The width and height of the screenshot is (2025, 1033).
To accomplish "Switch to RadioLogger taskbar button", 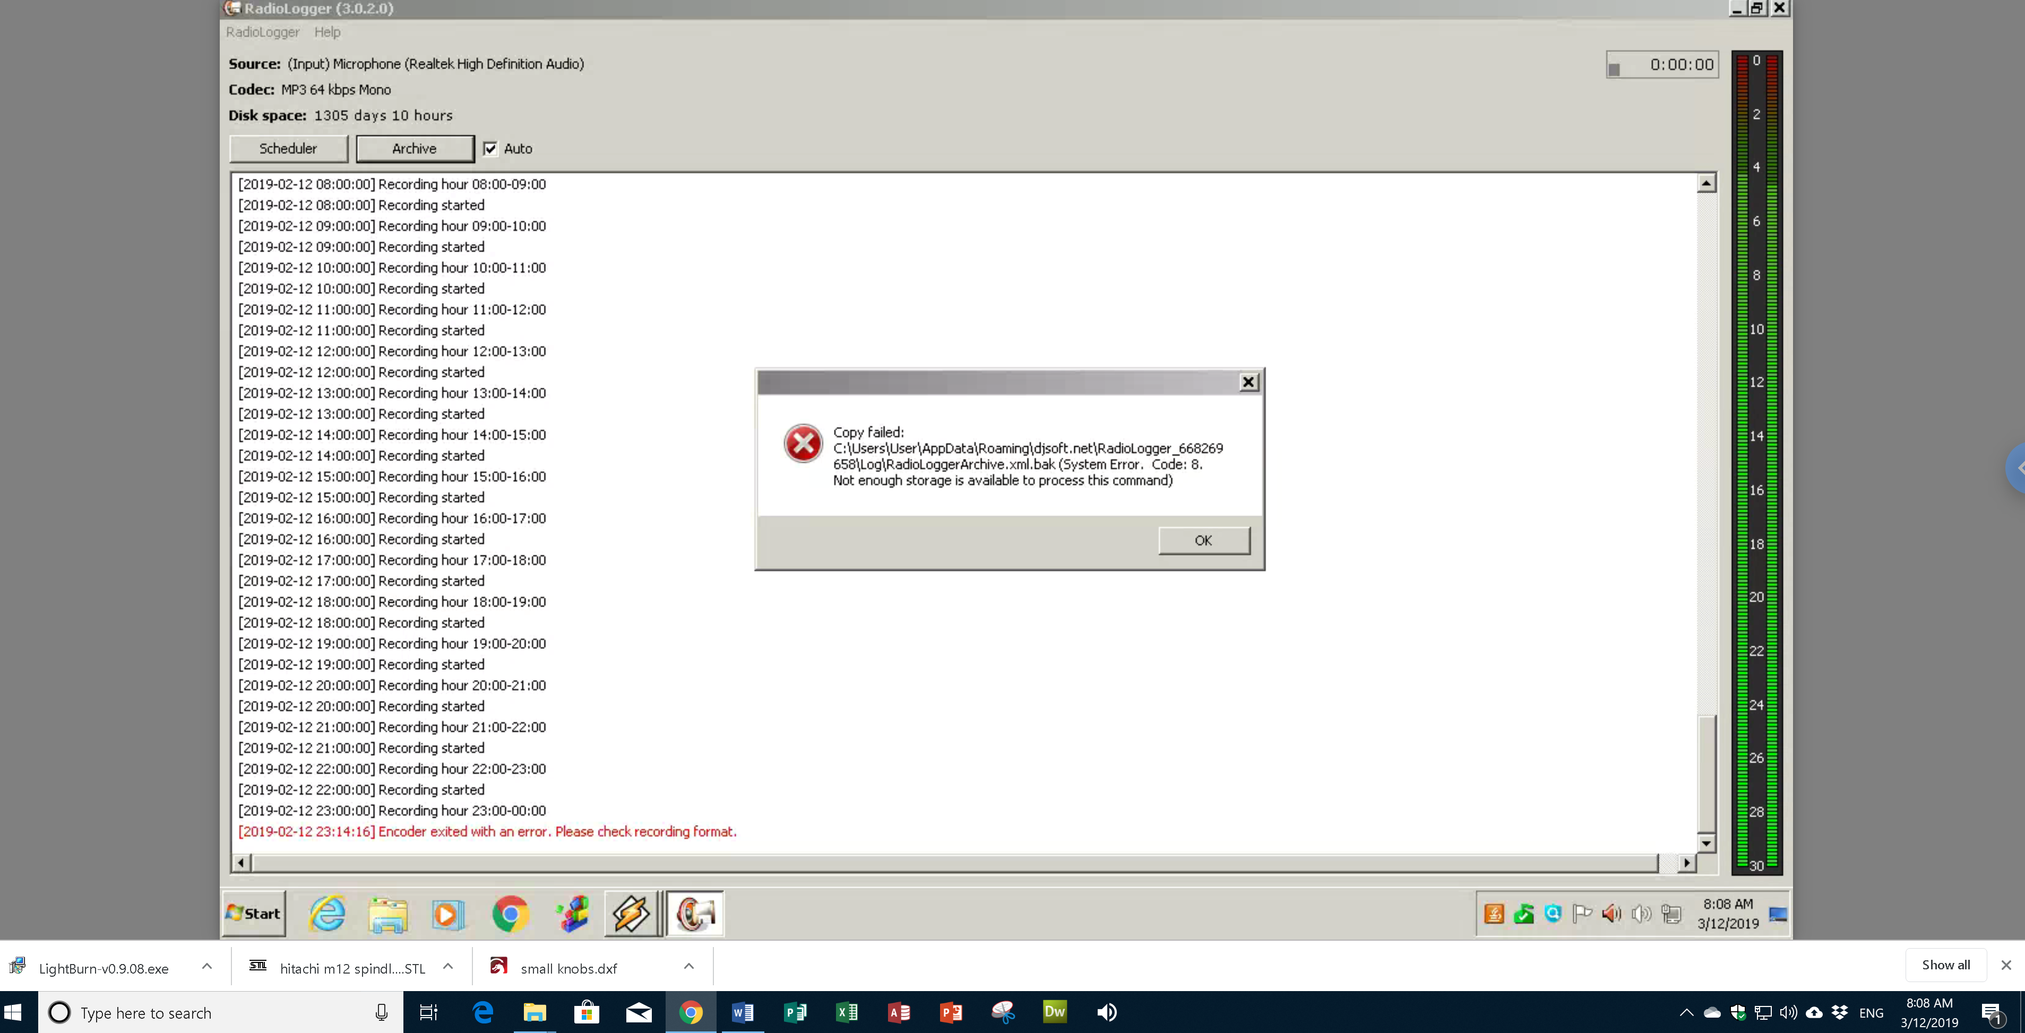I will pyautogui.click(x=695, y=914).
